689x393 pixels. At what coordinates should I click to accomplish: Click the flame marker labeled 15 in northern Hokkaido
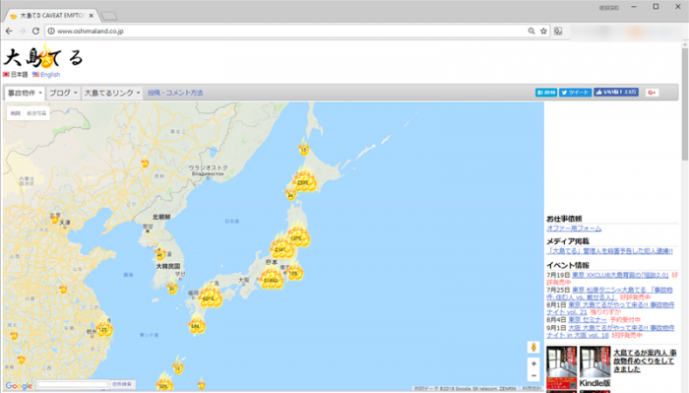(x=303, y=148)
